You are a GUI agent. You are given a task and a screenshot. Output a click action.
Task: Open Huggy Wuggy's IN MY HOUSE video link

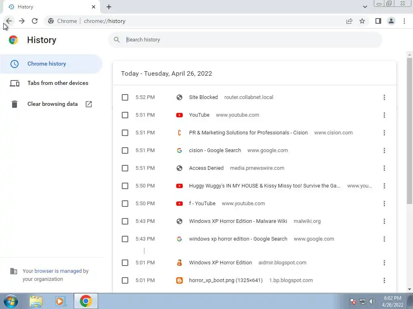265,186
